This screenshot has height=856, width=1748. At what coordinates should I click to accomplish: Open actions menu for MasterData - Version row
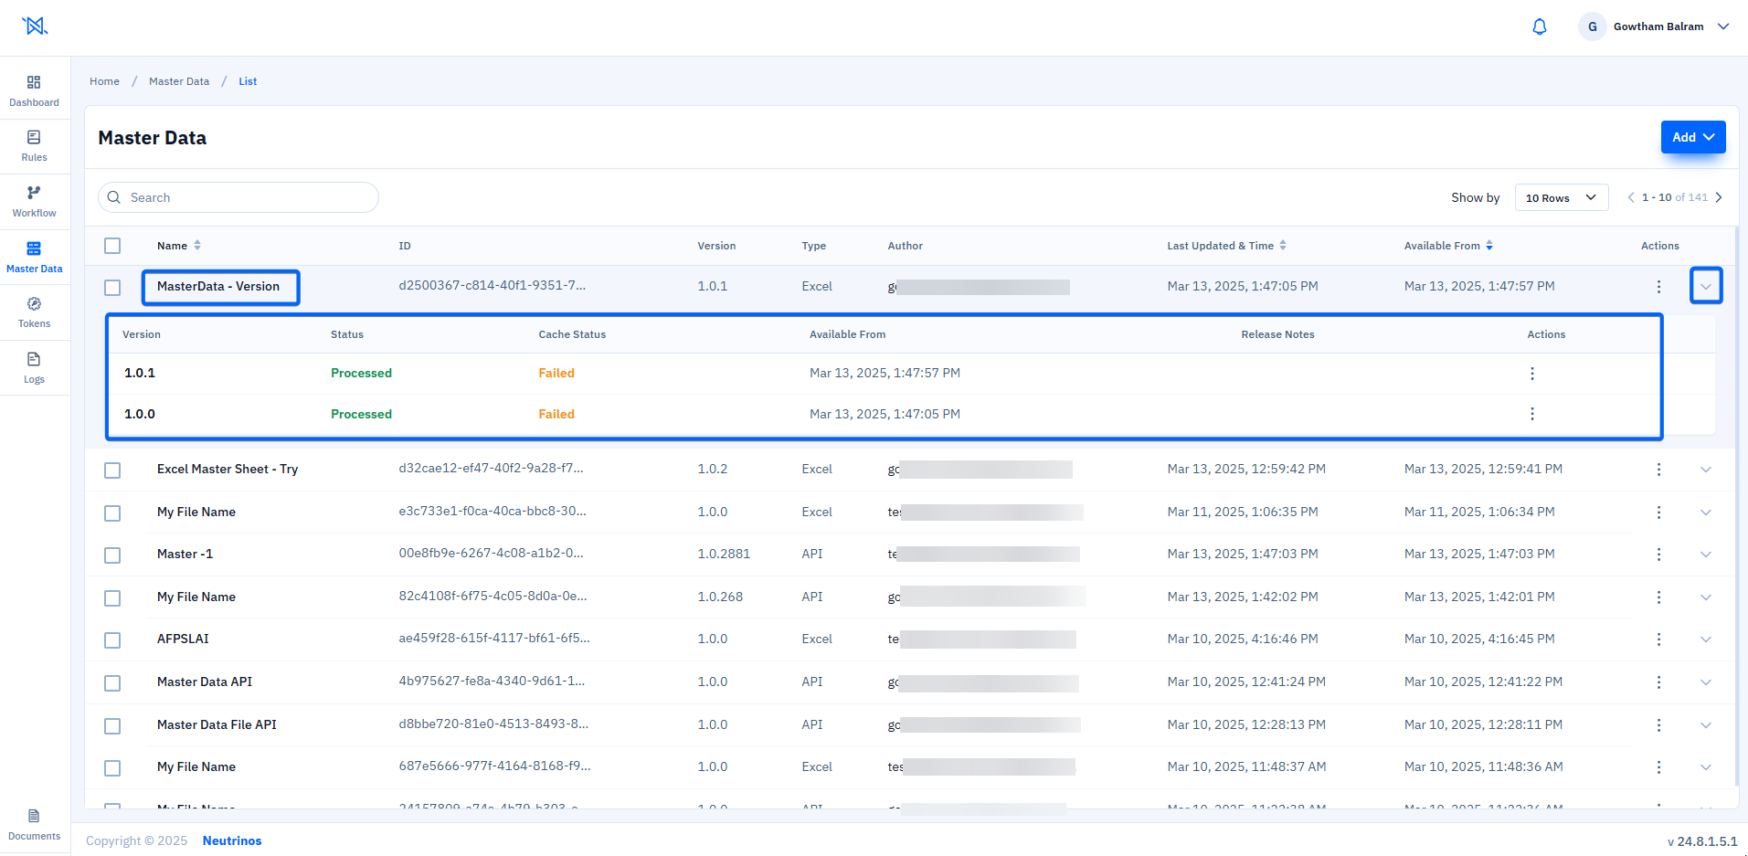point(1658,287)
